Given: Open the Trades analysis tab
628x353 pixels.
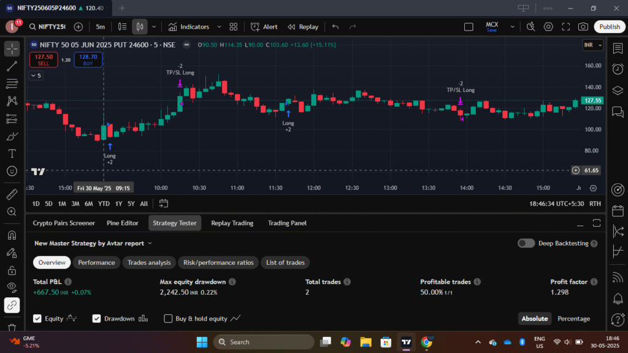Looking at the screenshot, I should tap(149, 262).
